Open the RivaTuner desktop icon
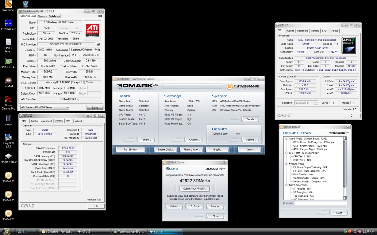Viewport: 377px width, 235px height. [8, 6]
